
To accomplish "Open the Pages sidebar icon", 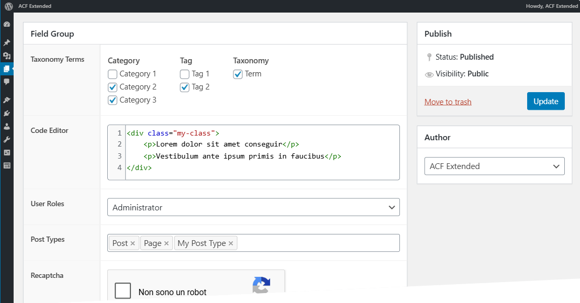I will [x=7, y=69].
